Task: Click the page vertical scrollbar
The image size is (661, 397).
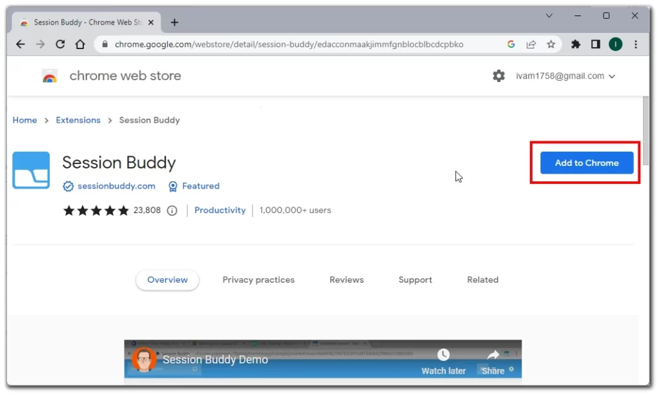Action: pyautogui.click(x=646, y=130)
